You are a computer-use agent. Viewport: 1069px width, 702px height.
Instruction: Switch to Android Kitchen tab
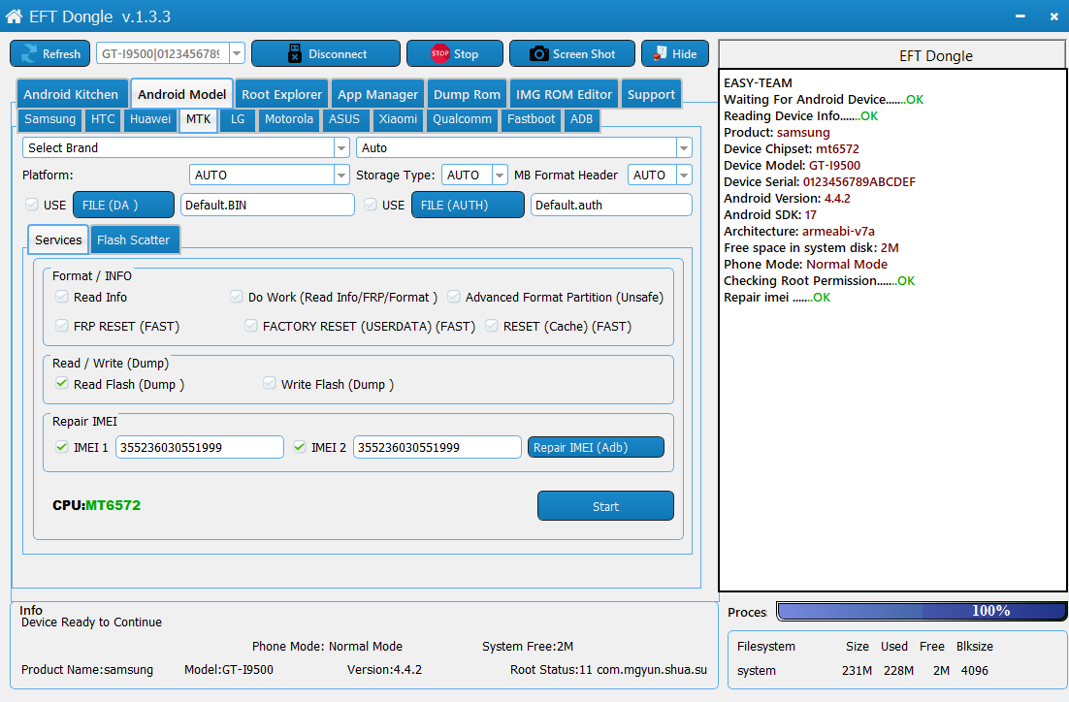click(x=71, y=94)
